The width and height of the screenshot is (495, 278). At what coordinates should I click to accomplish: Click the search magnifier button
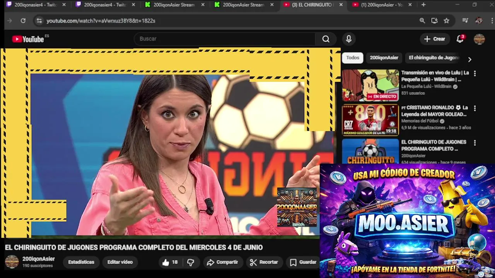[326, 39]
